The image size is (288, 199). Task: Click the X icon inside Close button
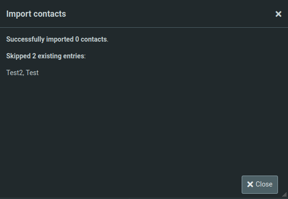(x=250, y=184)
